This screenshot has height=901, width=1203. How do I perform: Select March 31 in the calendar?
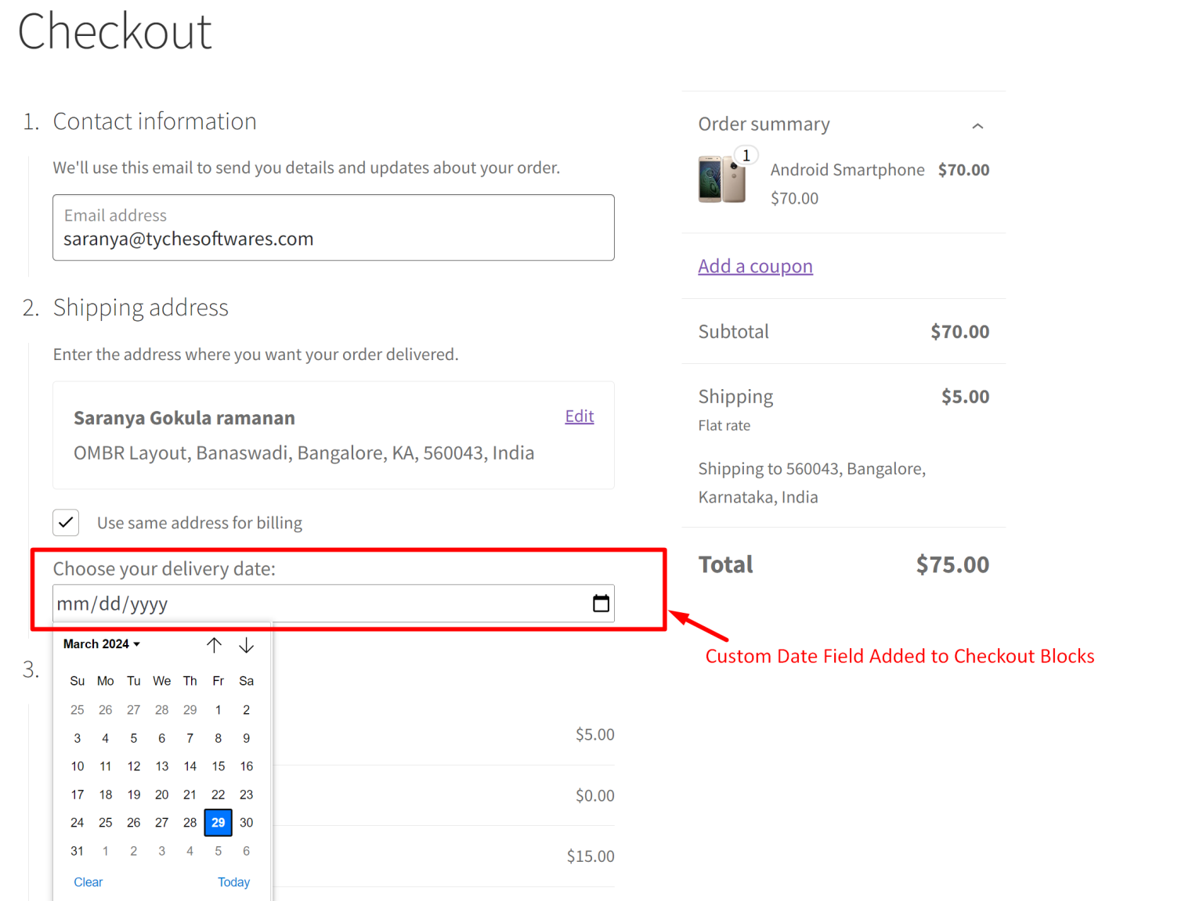(77, 850)
